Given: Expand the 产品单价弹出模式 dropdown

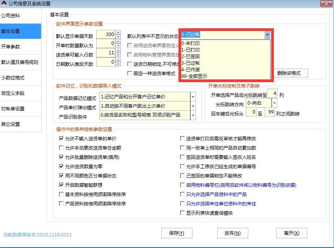Looking at the screenshot, I should coord(193,106).
